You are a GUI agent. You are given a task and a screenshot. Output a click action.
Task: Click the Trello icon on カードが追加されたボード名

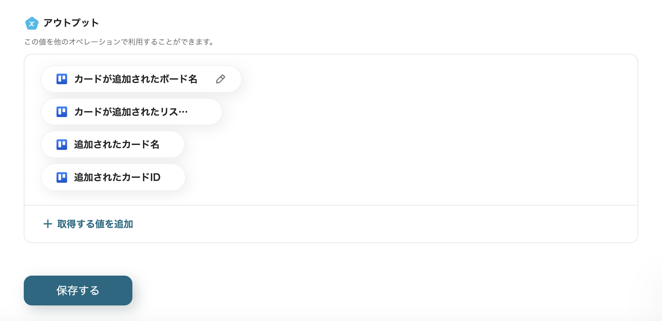(x=61, y=79)
